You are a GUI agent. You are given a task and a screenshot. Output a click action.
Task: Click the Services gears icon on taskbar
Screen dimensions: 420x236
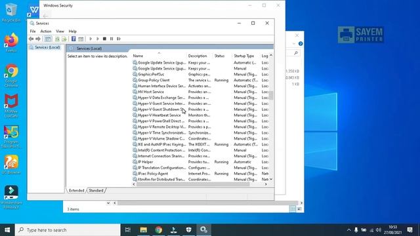pos(203,230)
